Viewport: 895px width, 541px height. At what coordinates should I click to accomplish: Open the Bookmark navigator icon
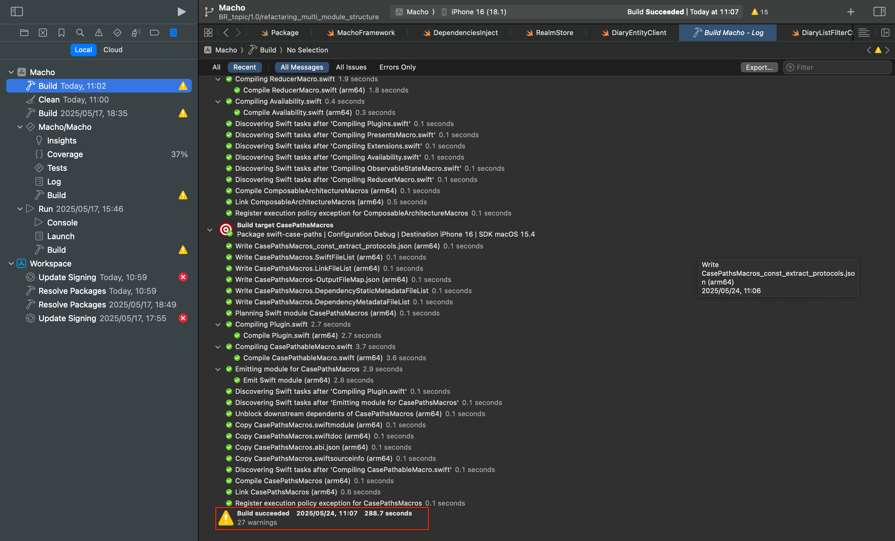(x=62, y=33)
